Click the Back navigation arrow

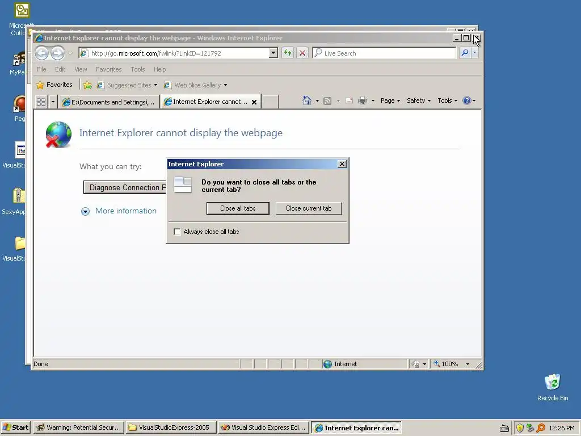[x=41, y=53]
